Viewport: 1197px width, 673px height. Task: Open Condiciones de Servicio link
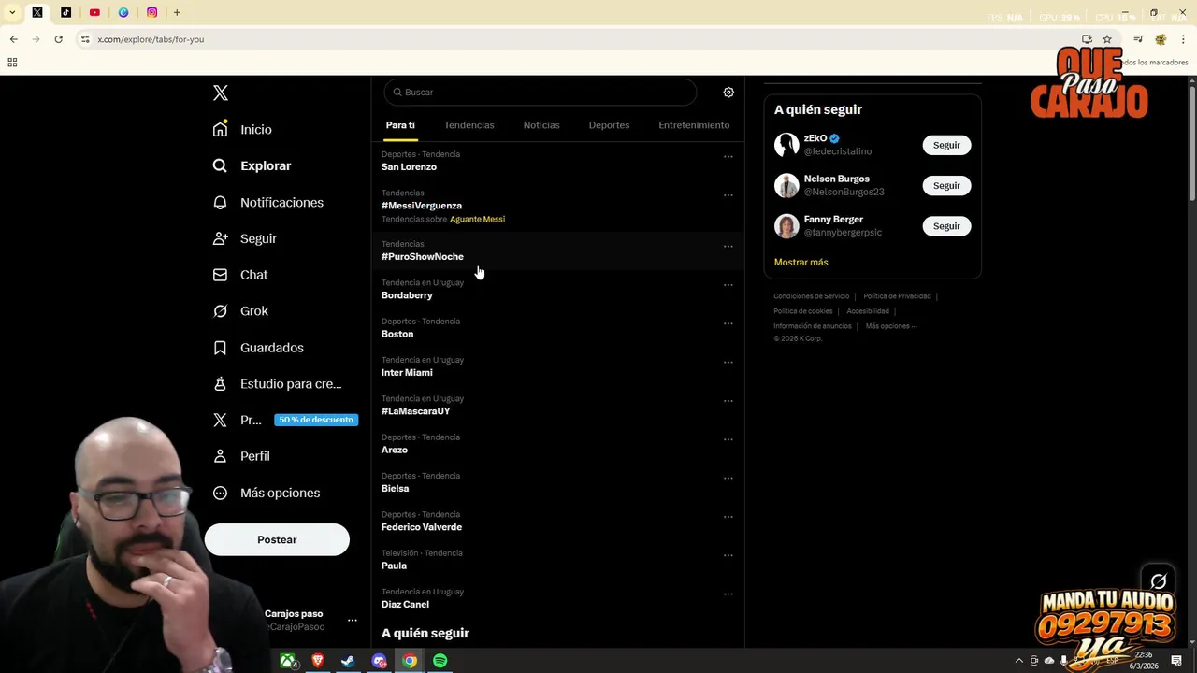point(811,296)
